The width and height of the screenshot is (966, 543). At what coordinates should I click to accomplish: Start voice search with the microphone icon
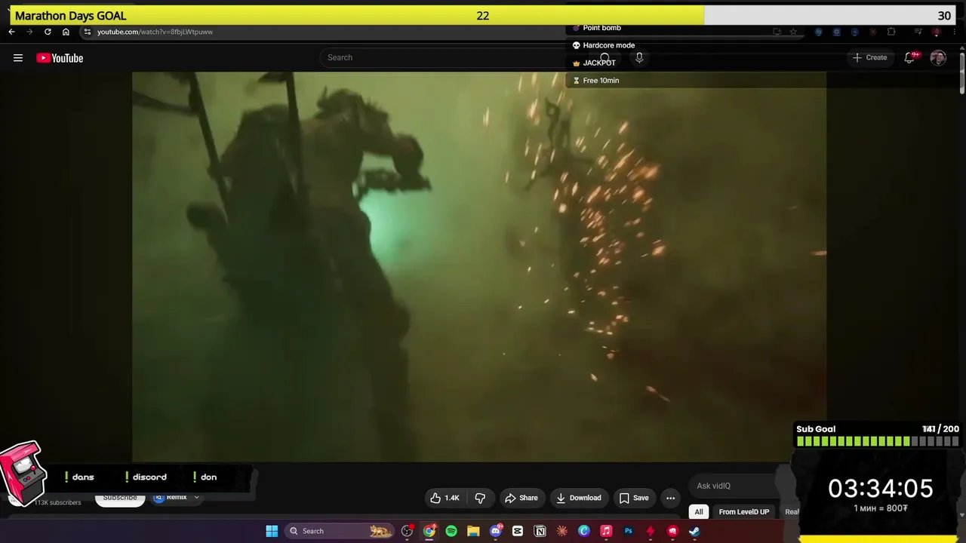coord(639,57)
